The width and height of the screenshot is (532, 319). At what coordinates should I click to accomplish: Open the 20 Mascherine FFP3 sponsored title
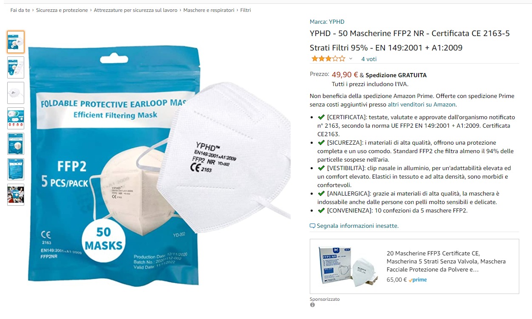click(446, 261)
